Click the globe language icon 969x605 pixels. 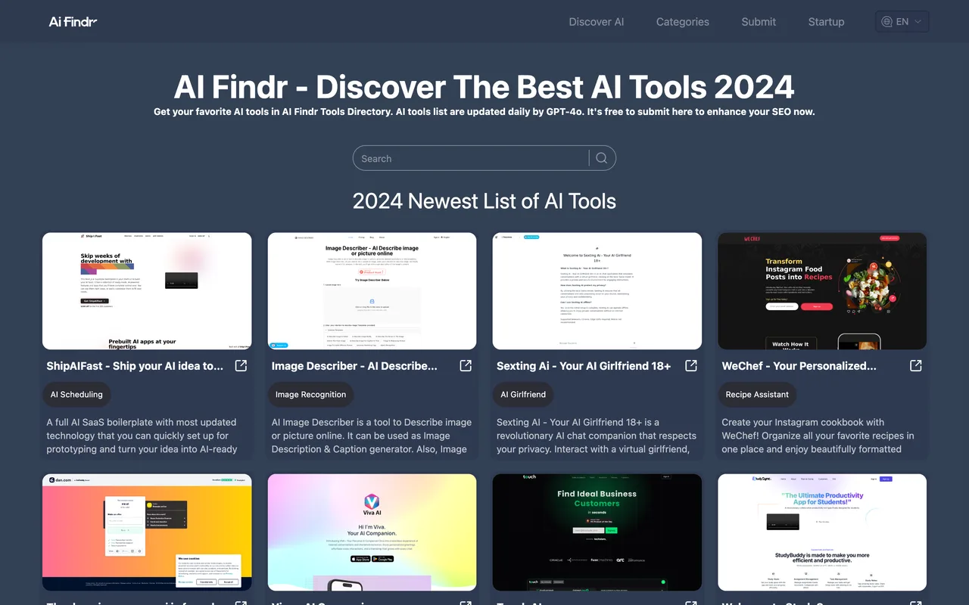[x=887, y=22]
